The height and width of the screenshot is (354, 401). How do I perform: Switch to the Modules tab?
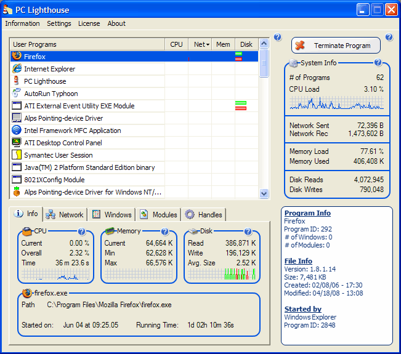(x=158, y=215)
